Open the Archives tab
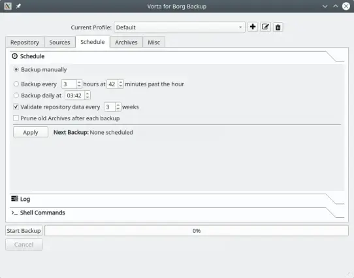The image size is (354, 278). (x=126, y=43)
